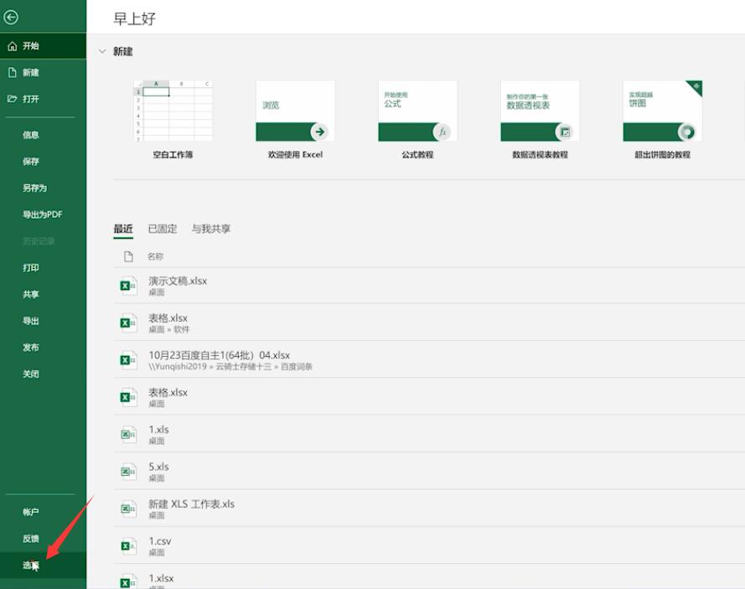Click the Excel icon for 演示文稿.xlsx
745x589 pixels.
[x=128, y=286]
